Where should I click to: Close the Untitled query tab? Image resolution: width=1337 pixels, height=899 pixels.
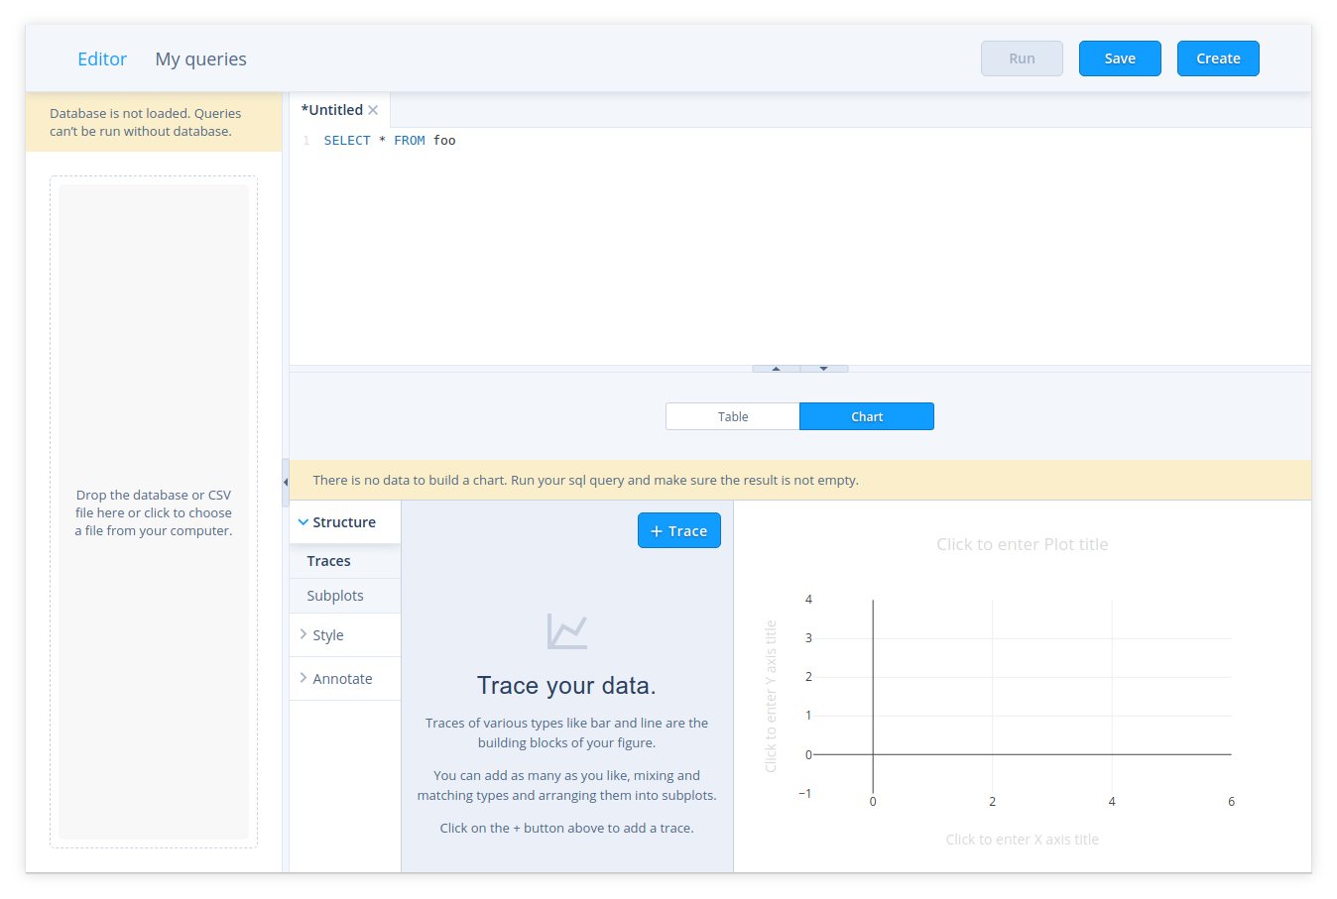373,110
